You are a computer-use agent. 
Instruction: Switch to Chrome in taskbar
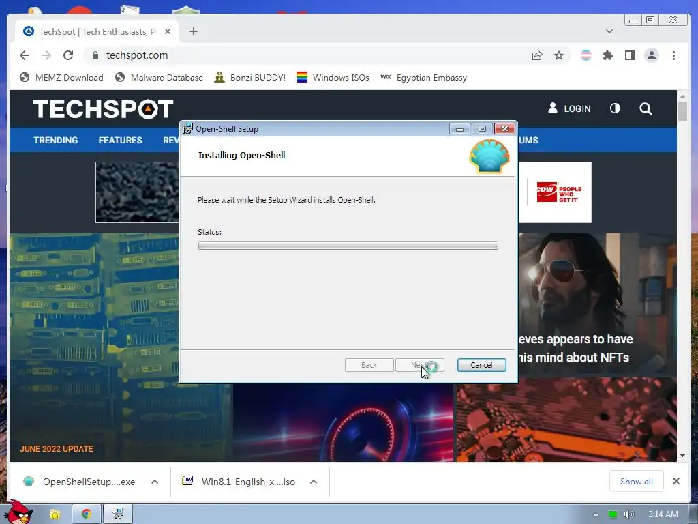click(x=87, y=514)
